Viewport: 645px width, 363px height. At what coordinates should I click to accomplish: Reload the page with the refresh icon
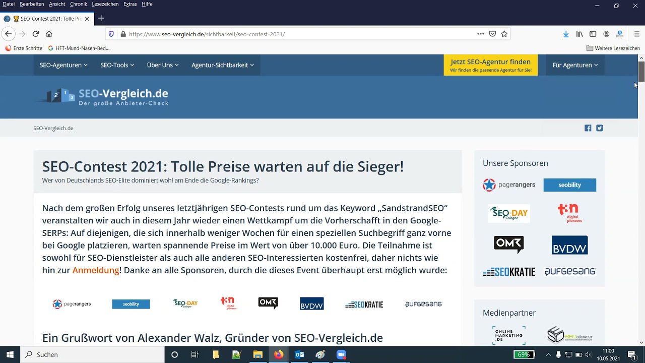[36, 34]
